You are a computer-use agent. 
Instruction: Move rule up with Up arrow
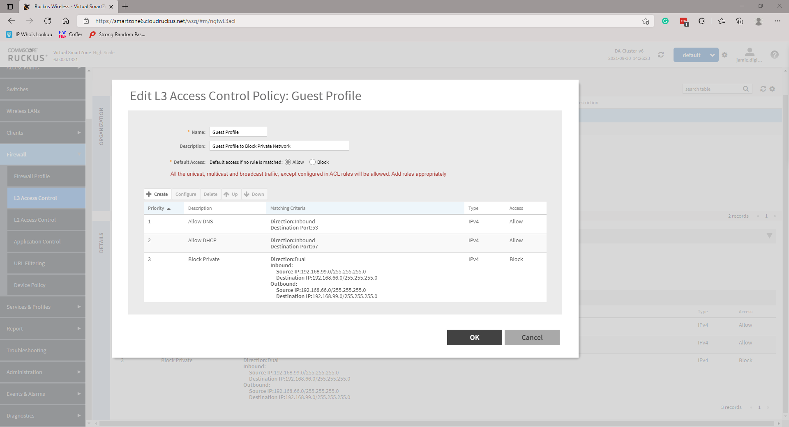[231, 194]
